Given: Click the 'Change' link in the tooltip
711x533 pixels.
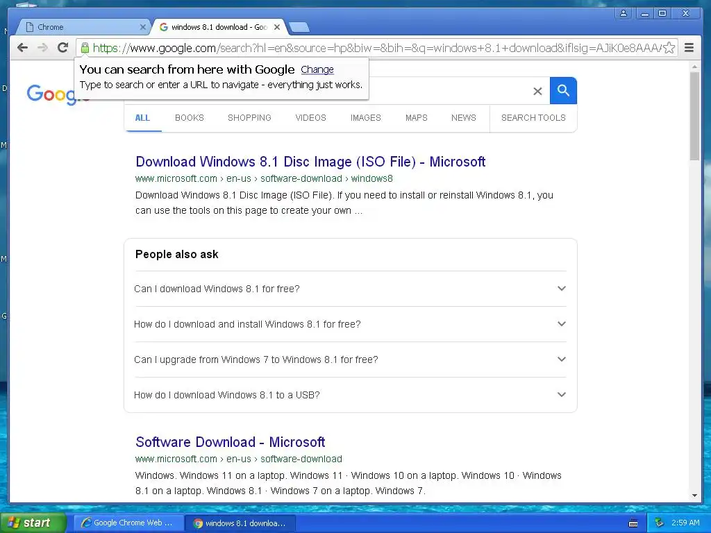Looking at the screenshot, I should [x=317, y=70].
